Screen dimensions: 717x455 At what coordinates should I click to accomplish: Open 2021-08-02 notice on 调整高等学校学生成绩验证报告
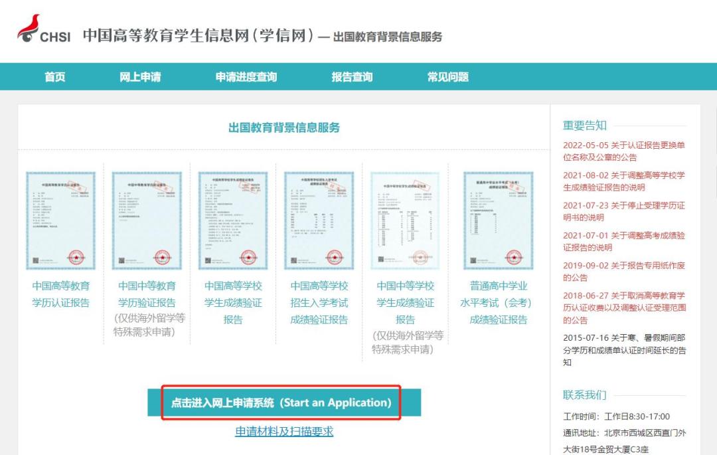point(623,181)
